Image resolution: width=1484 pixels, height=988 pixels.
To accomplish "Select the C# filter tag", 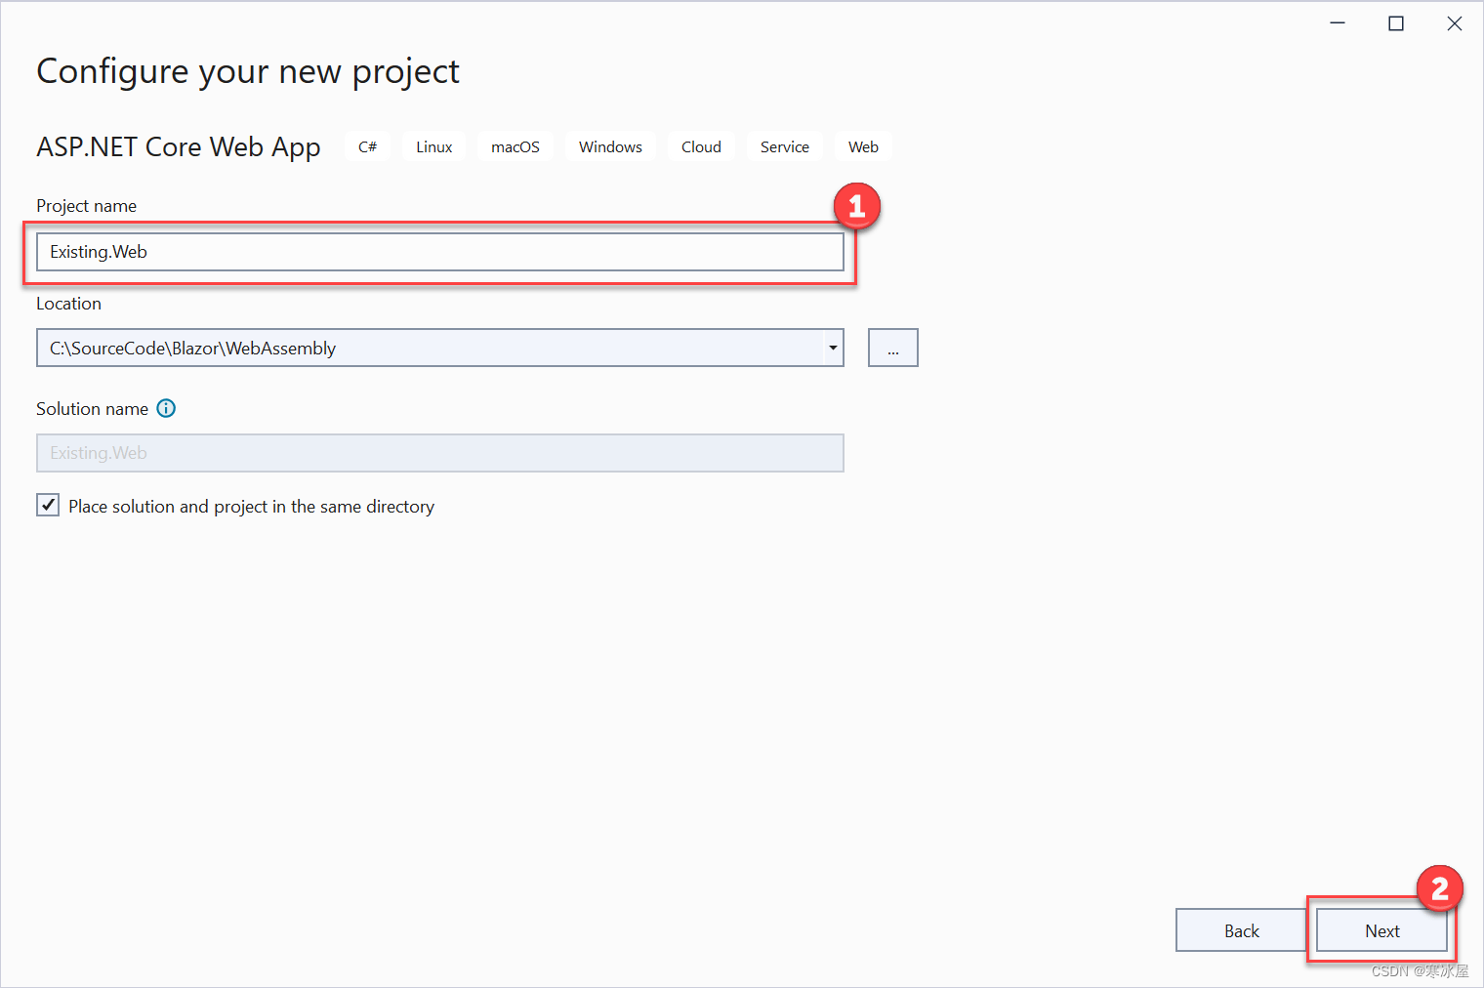I will (367, 146).
